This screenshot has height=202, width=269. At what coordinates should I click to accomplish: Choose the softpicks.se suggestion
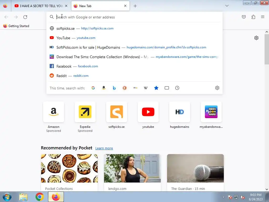pos(134,28)
